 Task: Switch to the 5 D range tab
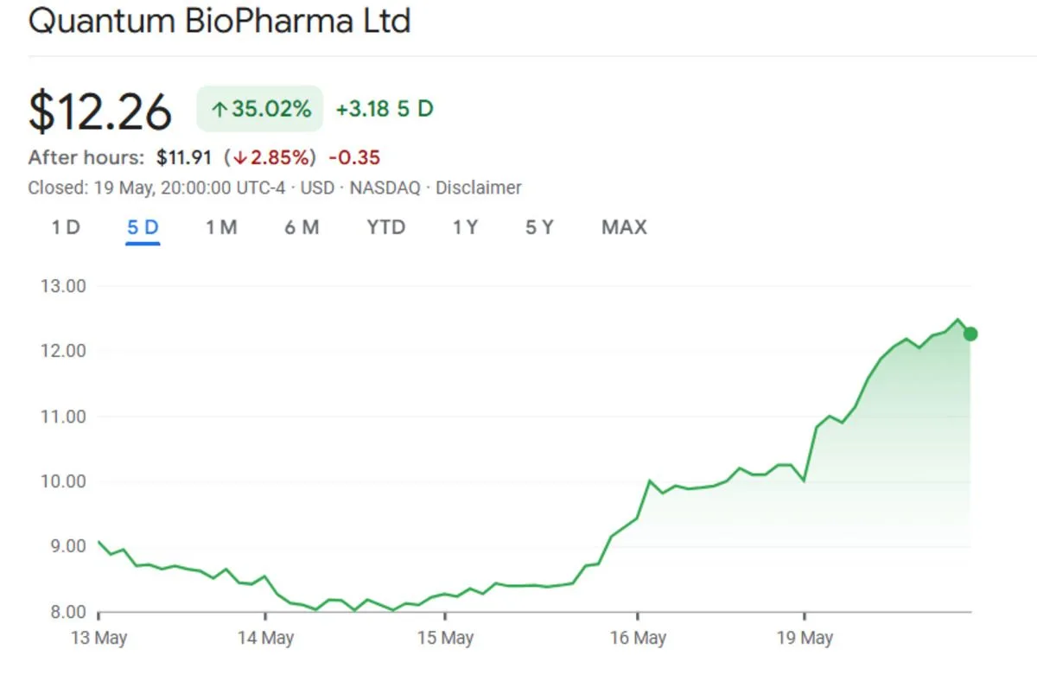143,227
